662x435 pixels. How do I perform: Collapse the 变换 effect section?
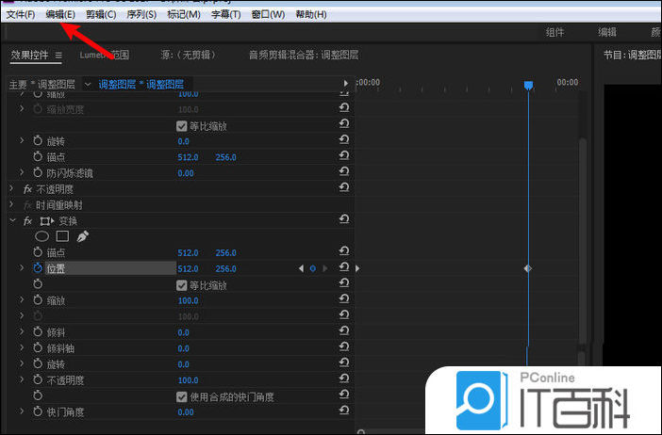[x=12, y=220]
